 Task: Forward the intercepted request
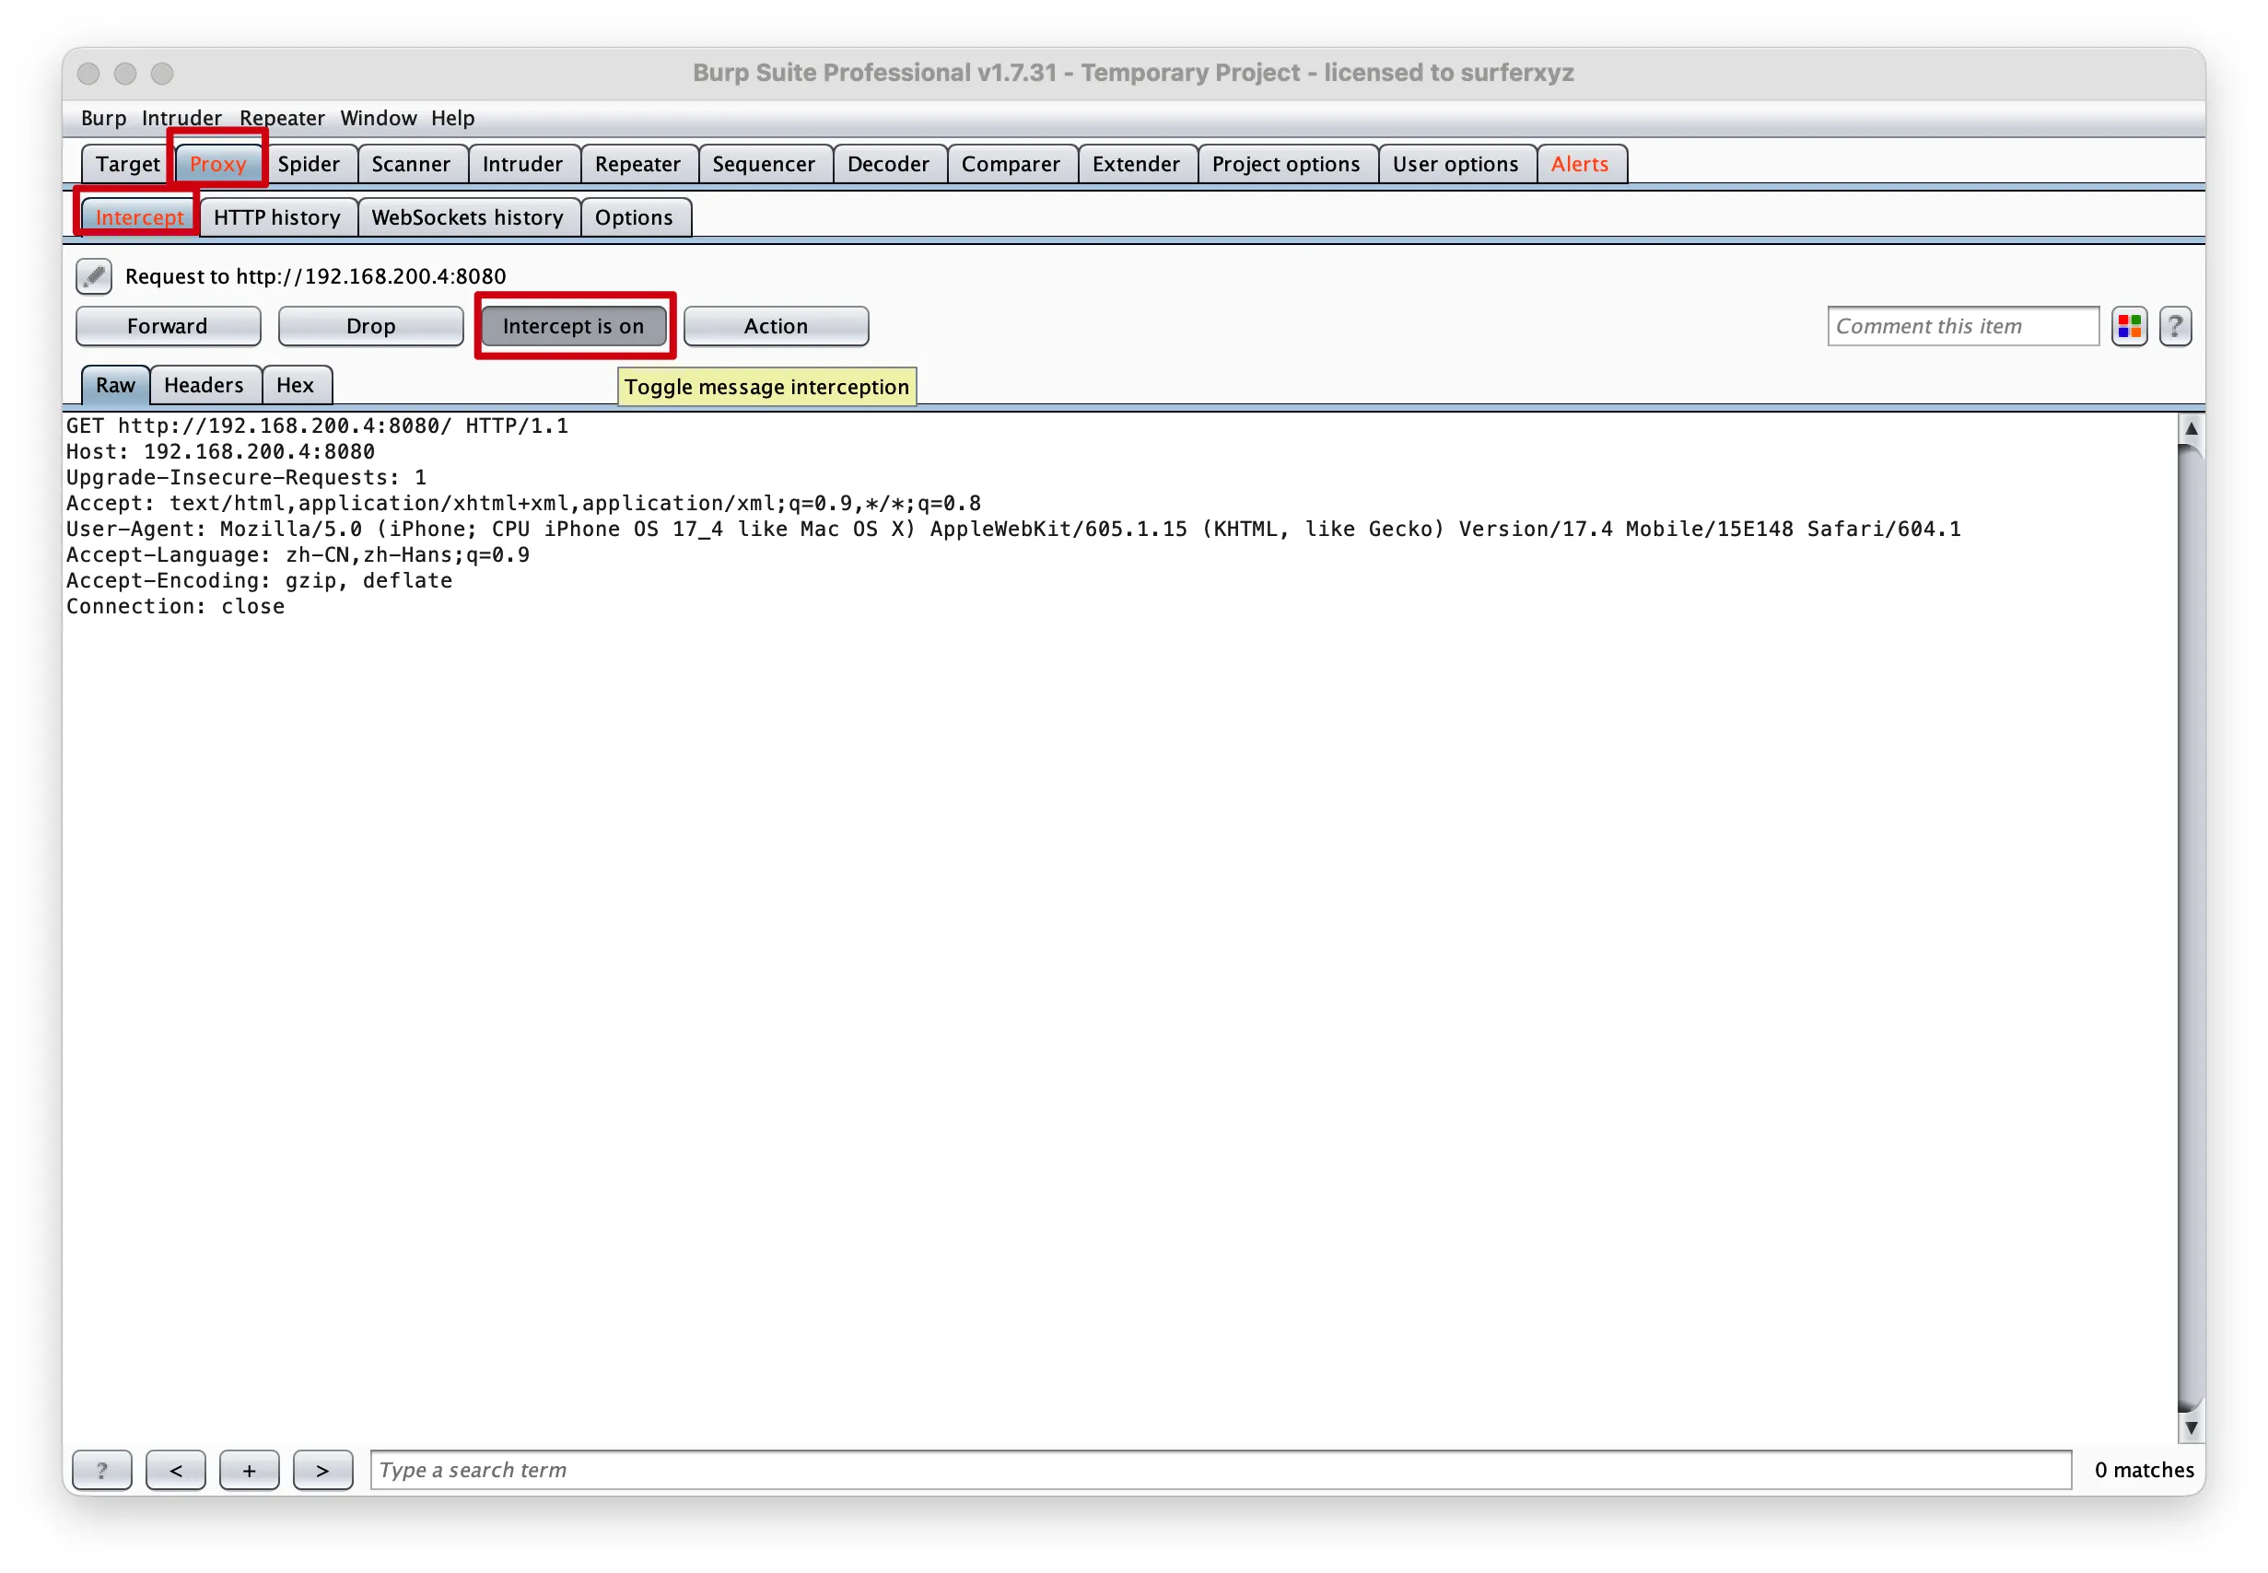pyautogui.click(x=167, y=326)
